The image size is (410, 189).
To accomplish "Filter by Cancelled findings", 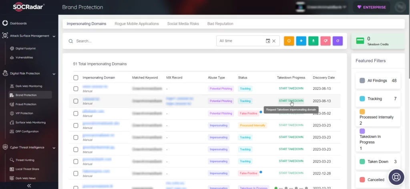I will 378,180.
